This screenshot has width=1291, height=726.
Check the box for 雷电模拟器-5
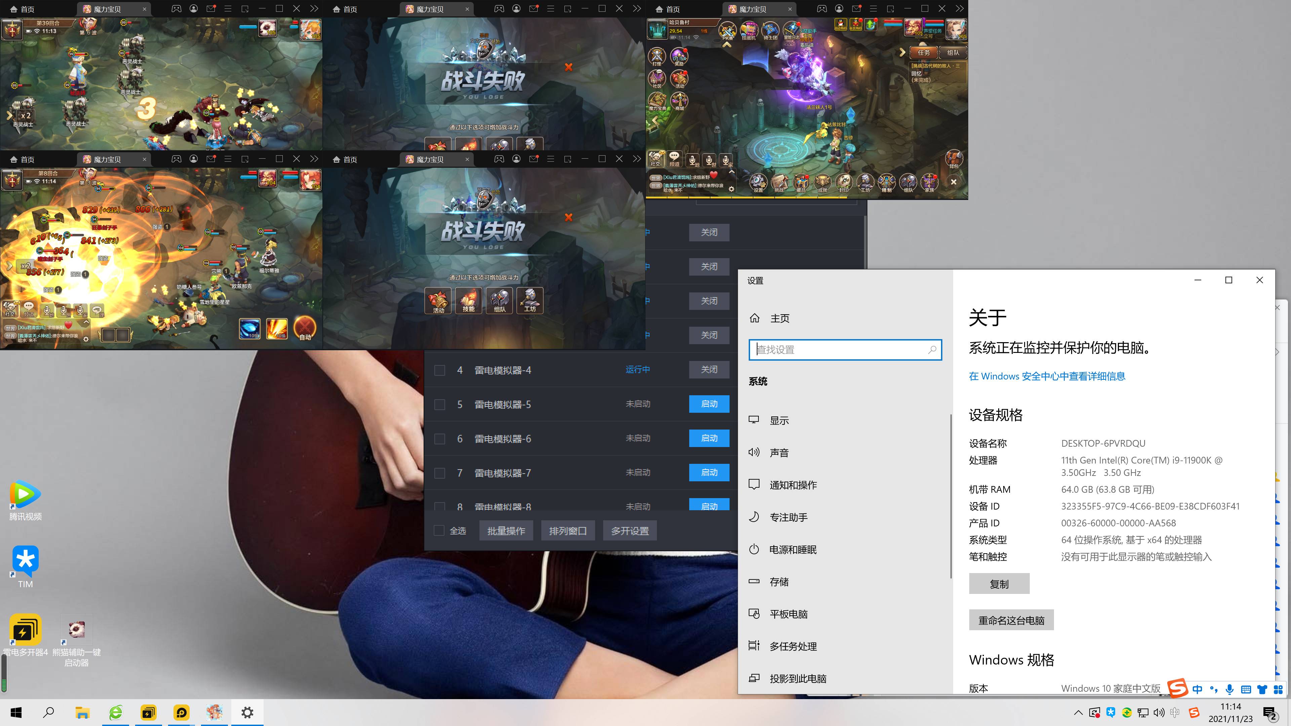(x=439, y=404)
